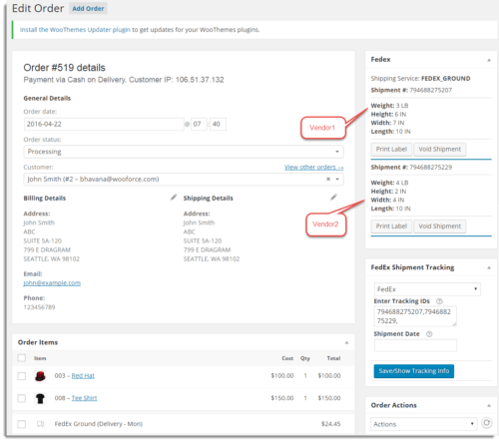The width and height of the screenshot is (499, 442).
Task: Click the order date field 2016-04-22
Action: tap(104, 124)
